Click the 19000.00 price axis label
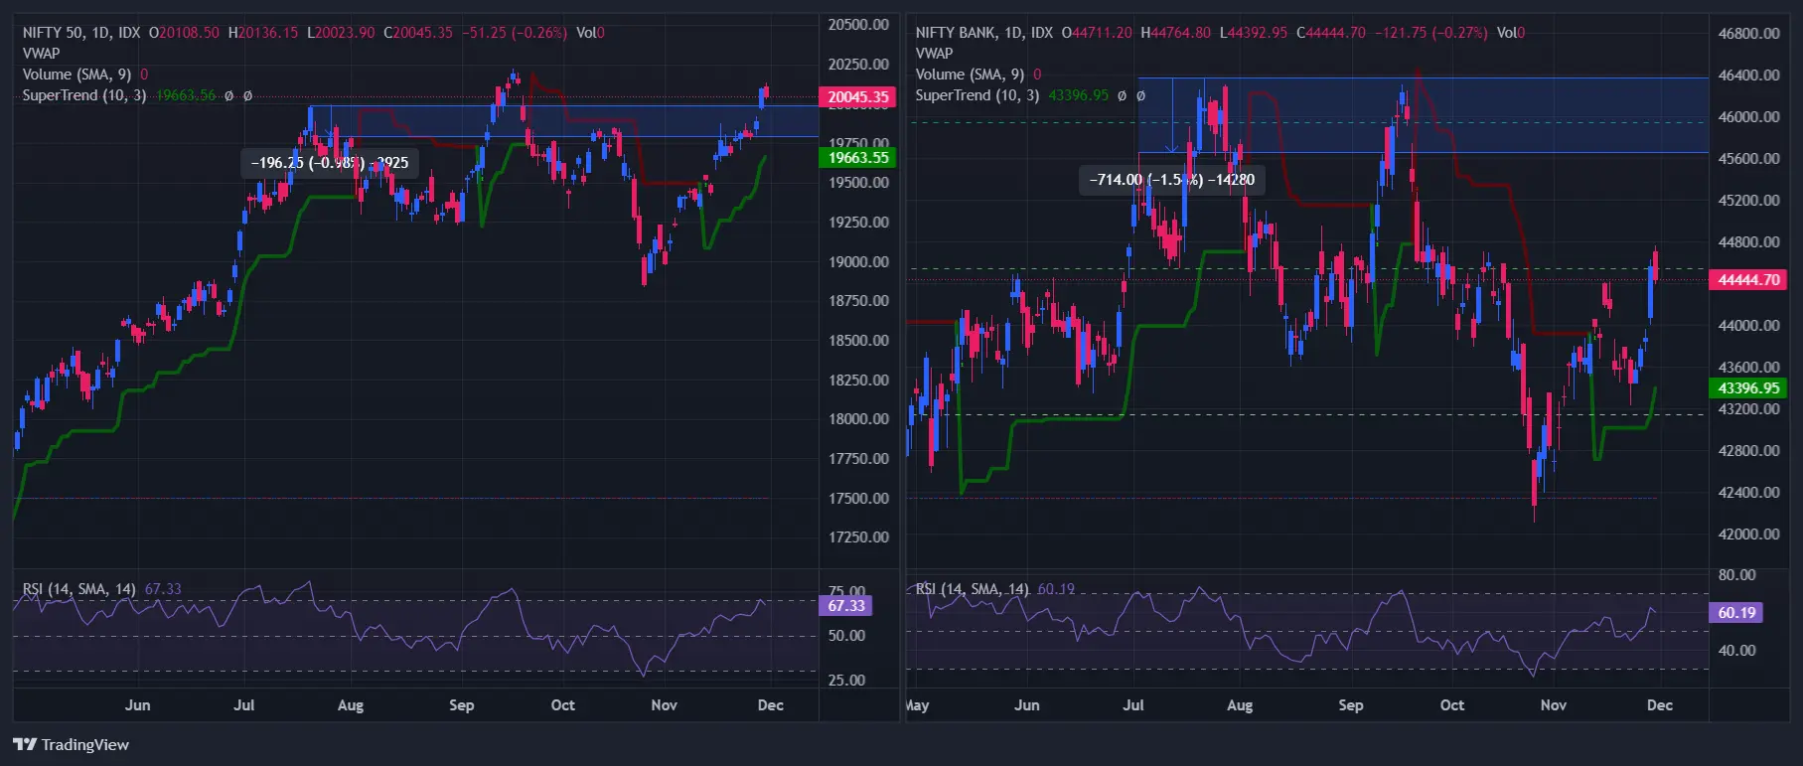 tap(858, 262)
